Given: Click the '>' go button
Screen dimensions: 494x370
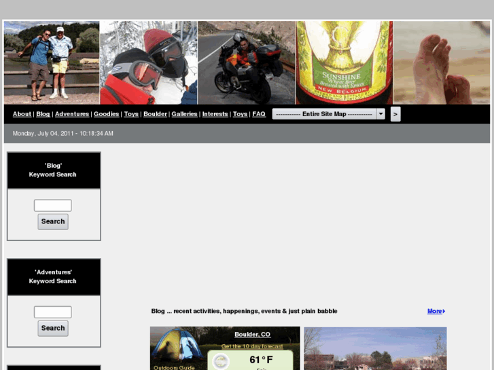Looking at the screenshot, I should click(395, 114).
